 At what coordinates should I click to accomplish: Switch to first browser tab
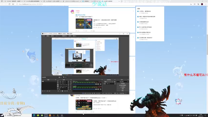[x=13, y=1]
